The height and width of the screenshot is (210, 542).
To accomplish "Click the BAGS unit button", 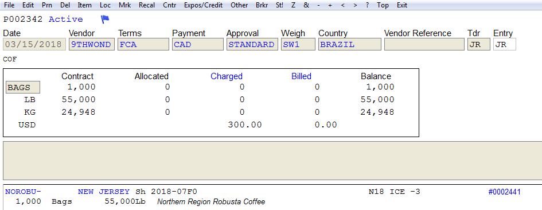I will (23, 87).
